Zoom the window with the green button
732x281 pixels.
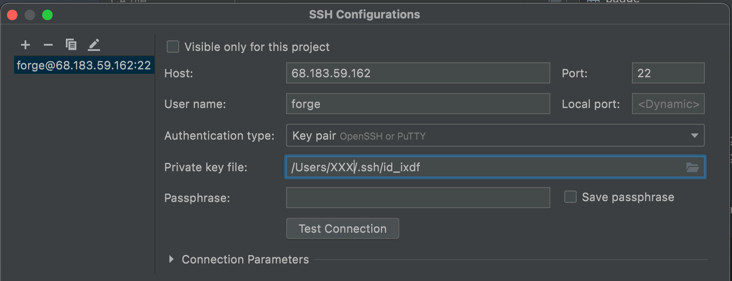[x=47, y=15]
